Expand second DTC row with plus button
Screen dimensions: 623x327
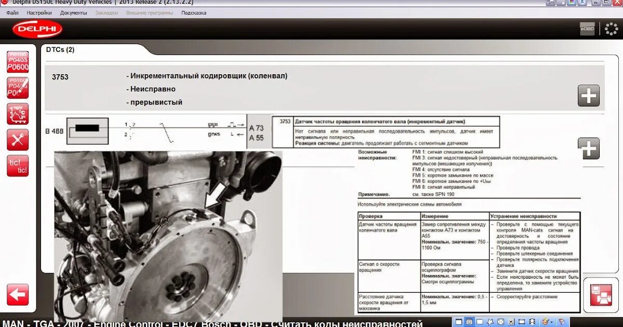point(589,148)
